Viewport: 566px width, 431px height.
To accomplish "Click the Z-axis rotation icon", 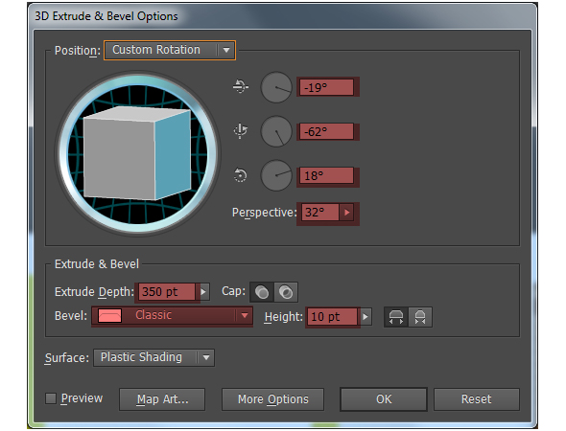I will tap(240, 175).
